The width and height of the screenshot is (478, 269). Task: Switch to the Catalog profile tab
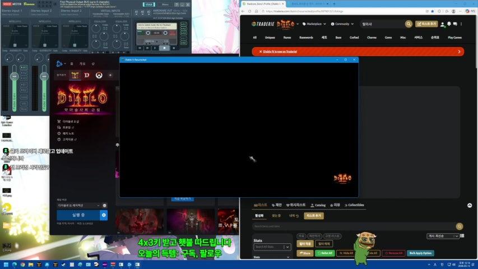318,205
